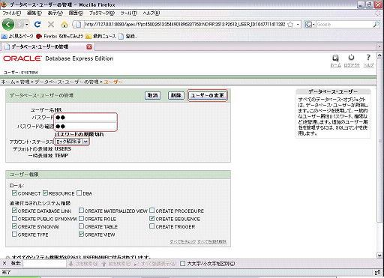Click the Delete user button
This screenshot has width=384, height=278.
[176, 95]
